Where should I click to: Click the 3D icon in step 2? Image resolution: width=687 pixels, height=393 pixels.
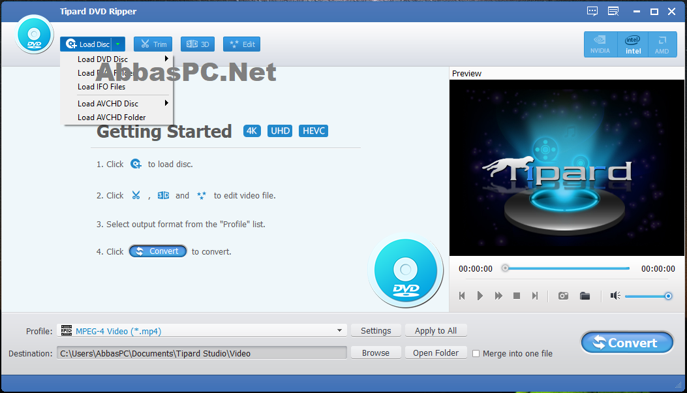tap(163, 195)
